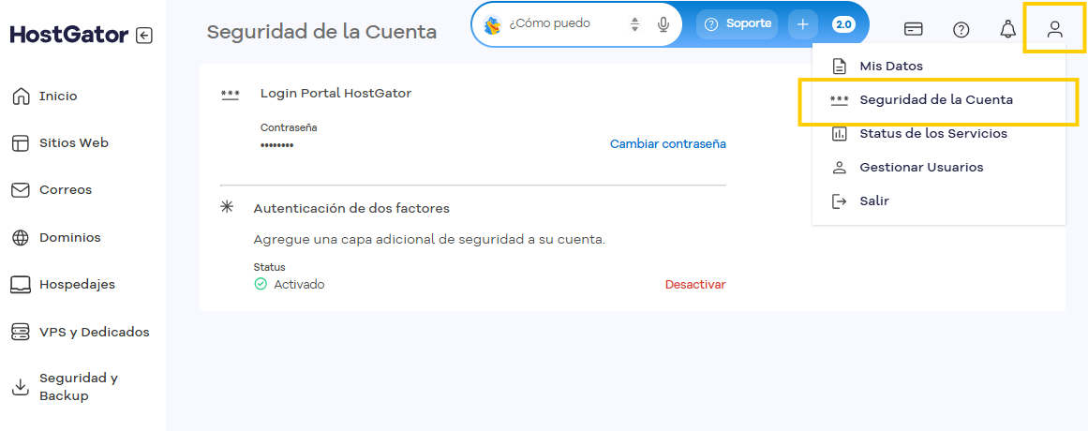This screenshot has width=1088, height=431.
Task: Open the Dominios section
Action: (x=70, y=237)
